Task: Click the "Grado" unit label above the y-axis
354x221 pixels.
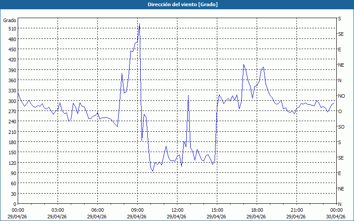Action: click(x=10, y=20)
